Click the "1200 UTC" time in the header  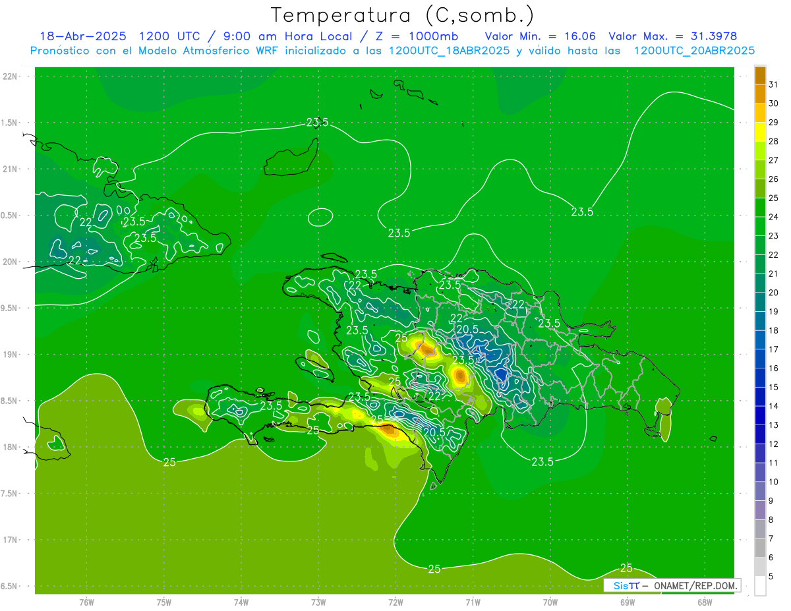point(170,36)
